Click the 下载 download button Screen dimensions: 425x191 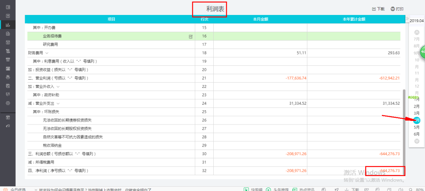click(379, 9)
